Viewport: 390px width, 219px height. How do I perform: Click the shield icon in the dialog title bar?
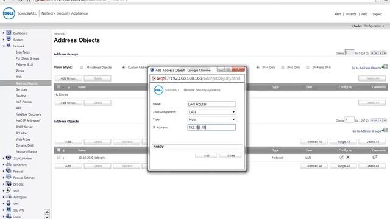(x=152, y=71)
